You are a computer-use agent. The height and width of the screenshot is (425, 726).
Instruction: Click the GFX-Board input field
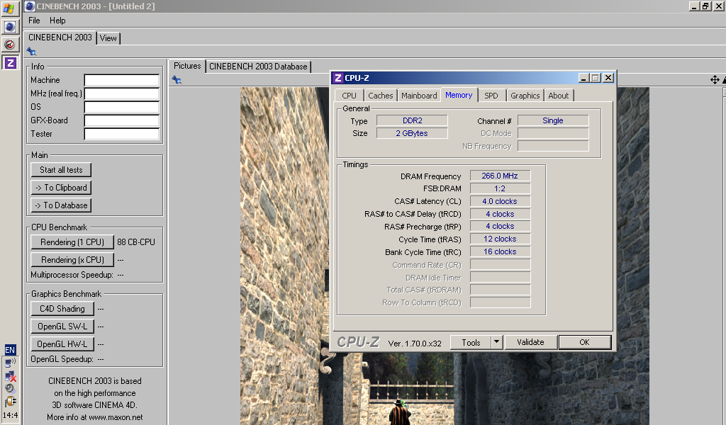[x=122, y=120]
